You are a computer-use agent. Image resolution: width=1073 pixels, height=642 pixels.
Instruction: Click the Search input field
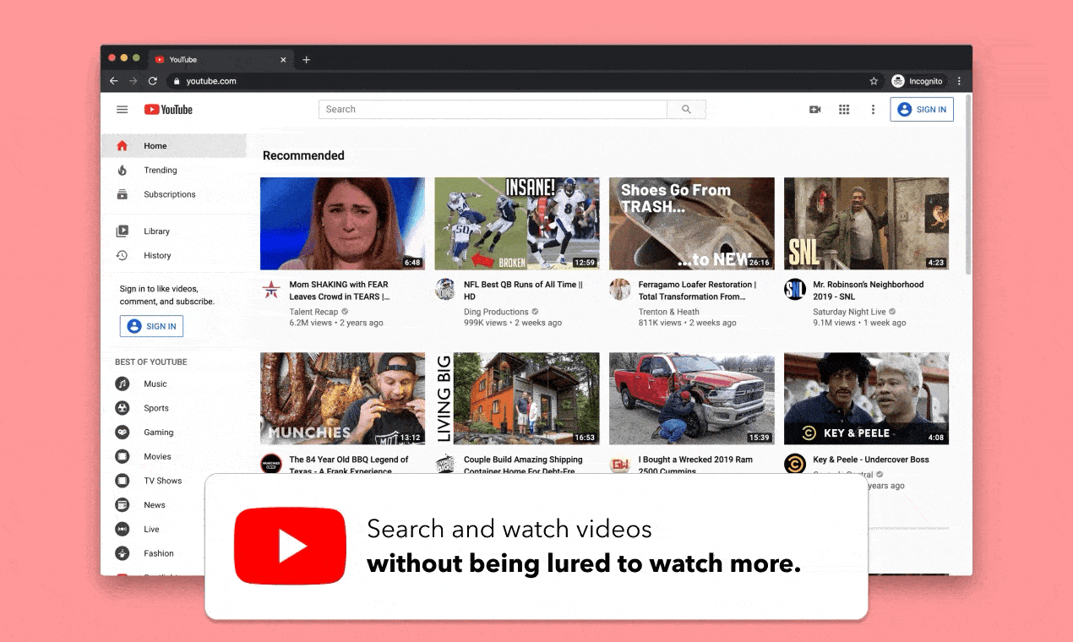[493, 110]
